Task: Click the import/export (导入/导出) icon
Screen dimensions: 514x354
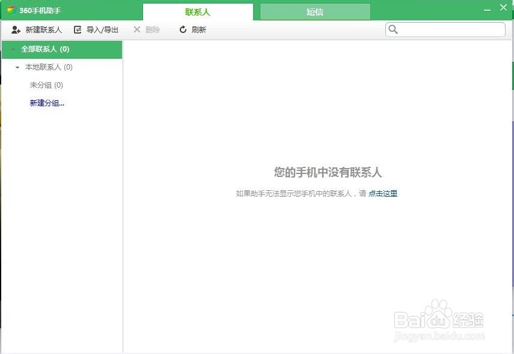Action: [x=76, y=29]
